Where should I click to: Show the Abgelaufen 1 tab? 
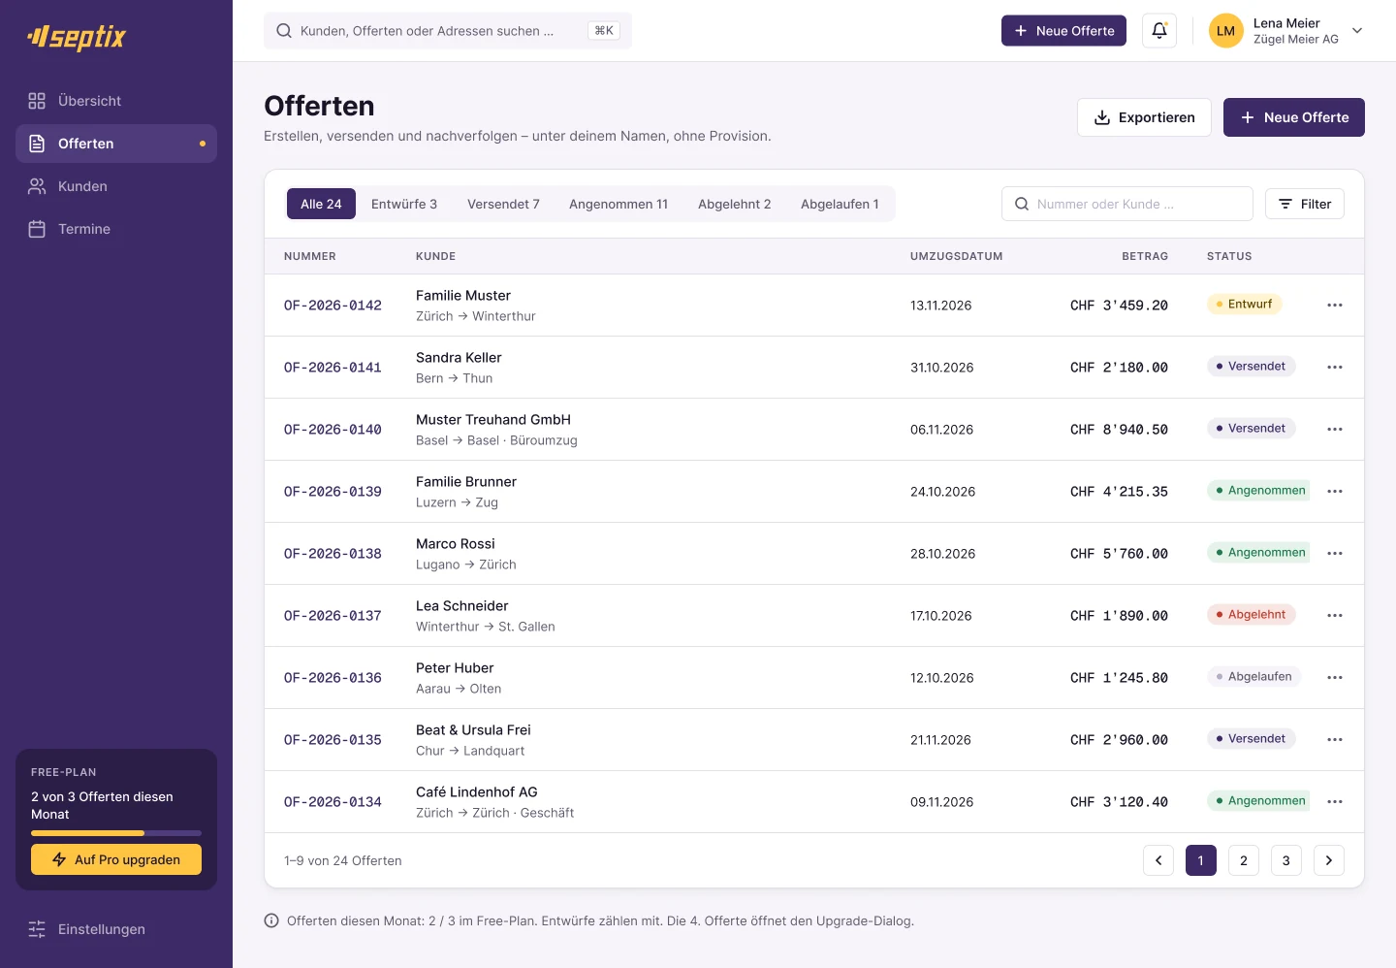pos(840,204)
